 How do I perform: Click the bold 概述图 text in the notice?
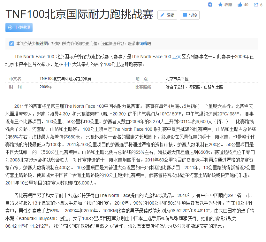click(42, 43)
